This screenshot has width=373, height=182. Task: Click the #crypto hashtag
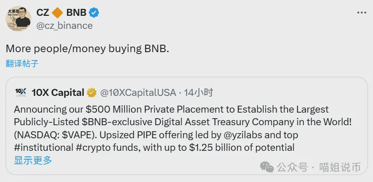pos(95,148)
